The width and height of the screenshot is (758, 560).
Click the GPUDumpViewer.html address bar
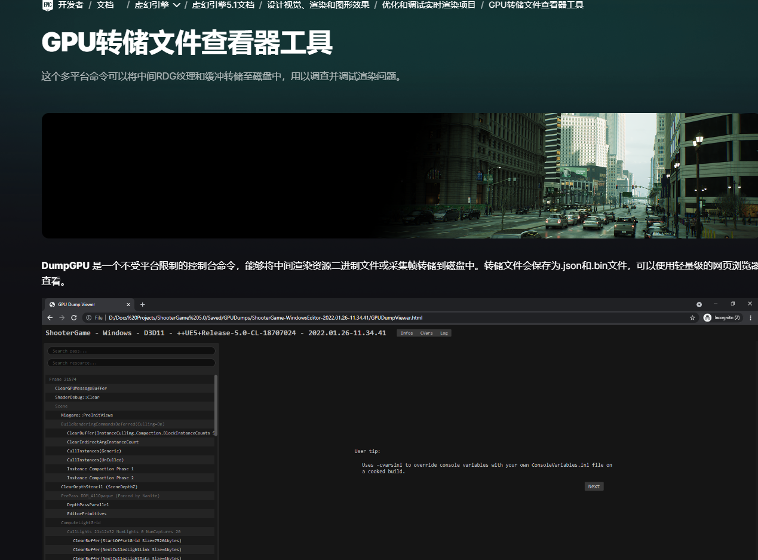click(390, 317)
